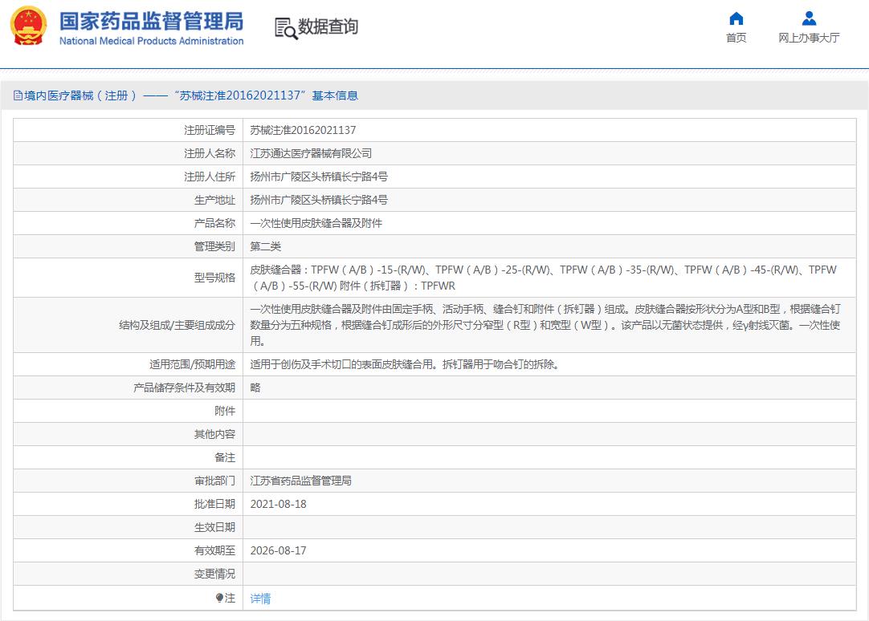Click the 批准日期 label
The image size is (869, 621).
214,504
